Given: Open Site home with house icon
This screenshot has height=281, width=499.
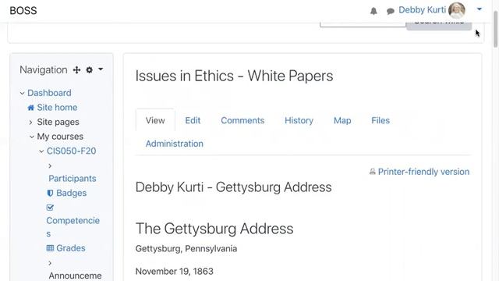Looking at the screenshot, I should (52, 108).
